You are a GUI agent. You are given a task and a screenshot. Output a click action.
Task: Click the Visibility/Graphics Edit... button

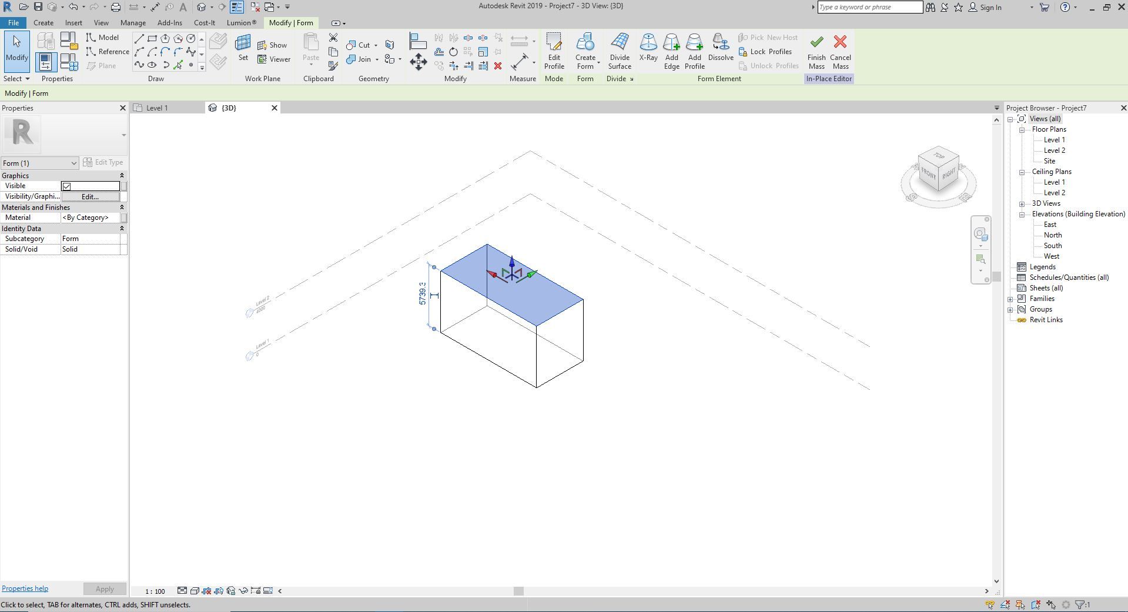click(90, 197)
